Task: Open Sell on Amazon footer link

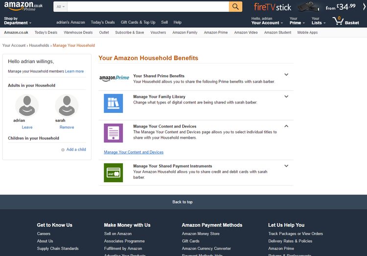Action: [118, 234]
